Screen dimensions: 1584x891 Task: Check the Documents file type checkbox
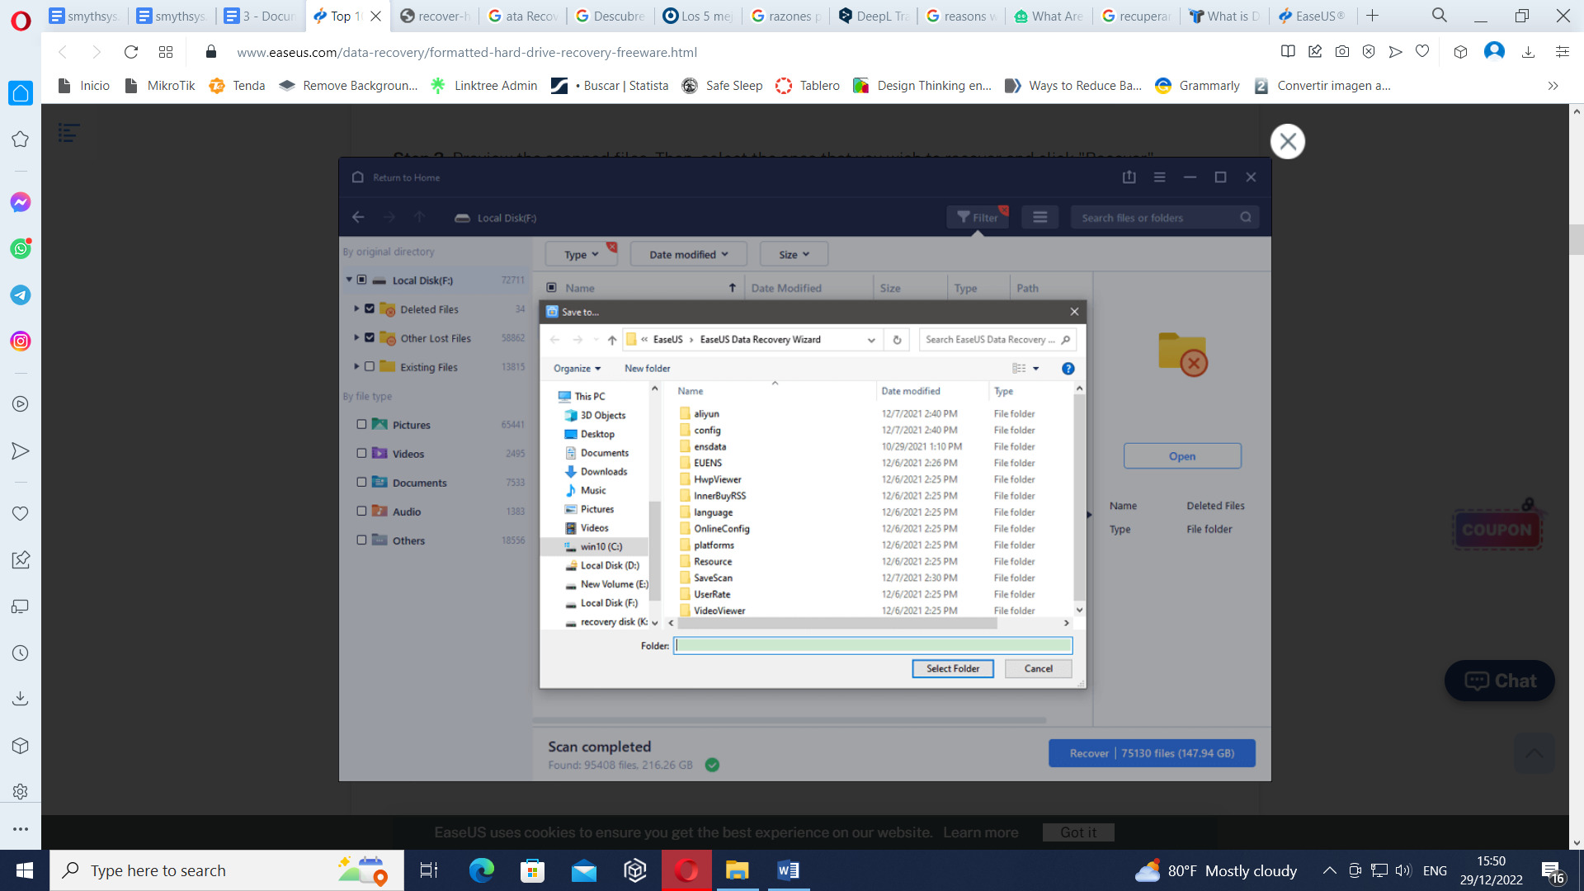pyautogui.click(x=361, y=483)
